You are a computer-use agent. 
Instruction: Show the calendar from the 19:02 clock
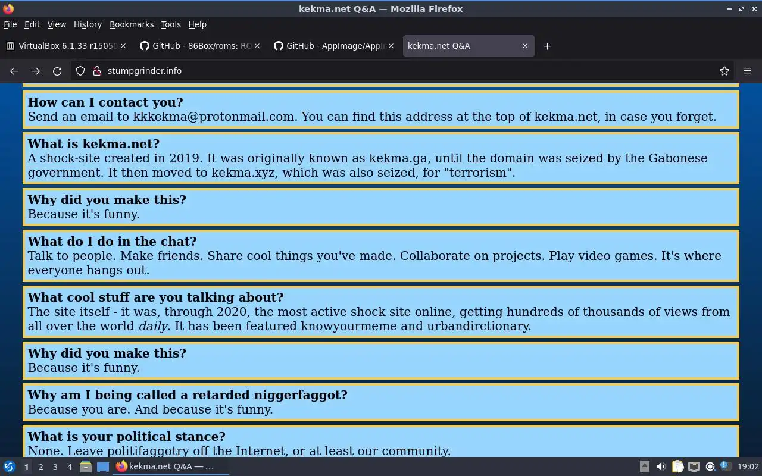click(x=748, y=466)
